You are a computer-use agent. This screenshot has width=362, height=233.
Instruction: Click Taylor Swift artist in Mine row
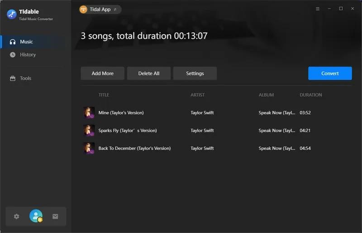point(202,113)
